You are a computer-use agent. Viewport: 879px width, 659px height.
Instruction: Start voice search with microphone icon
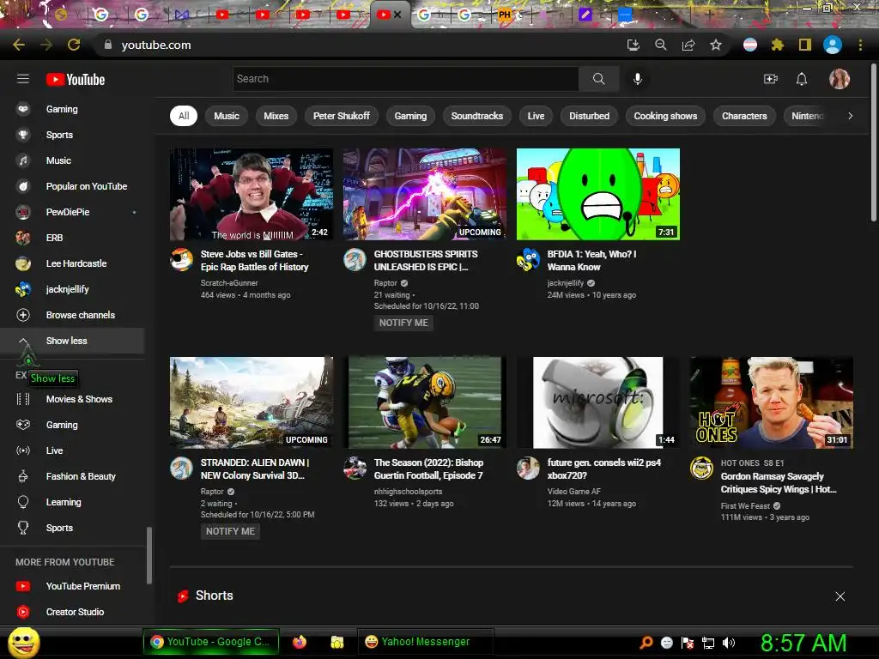(638, 79)
